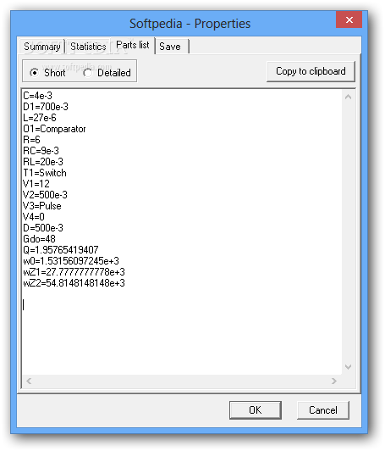Click the line V2=500e-3
Screen dimensions: 385x451
point(45,195)
